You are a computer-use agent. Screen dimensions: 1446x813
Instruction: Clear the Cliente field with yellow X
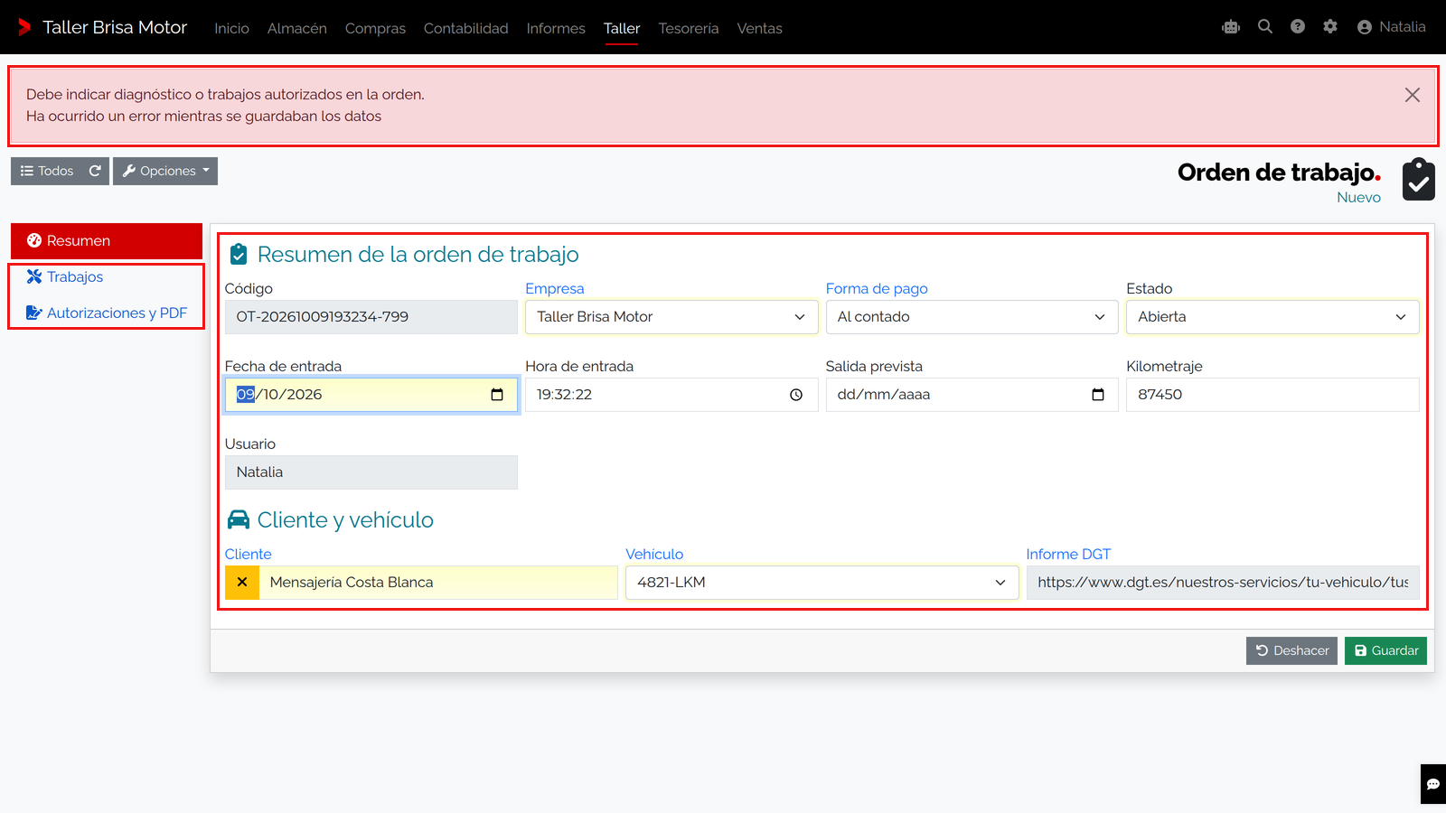[x=242, y=583]
